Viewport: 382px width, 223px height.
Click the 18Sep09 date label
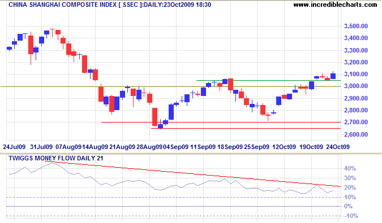[x=230, y=147]
